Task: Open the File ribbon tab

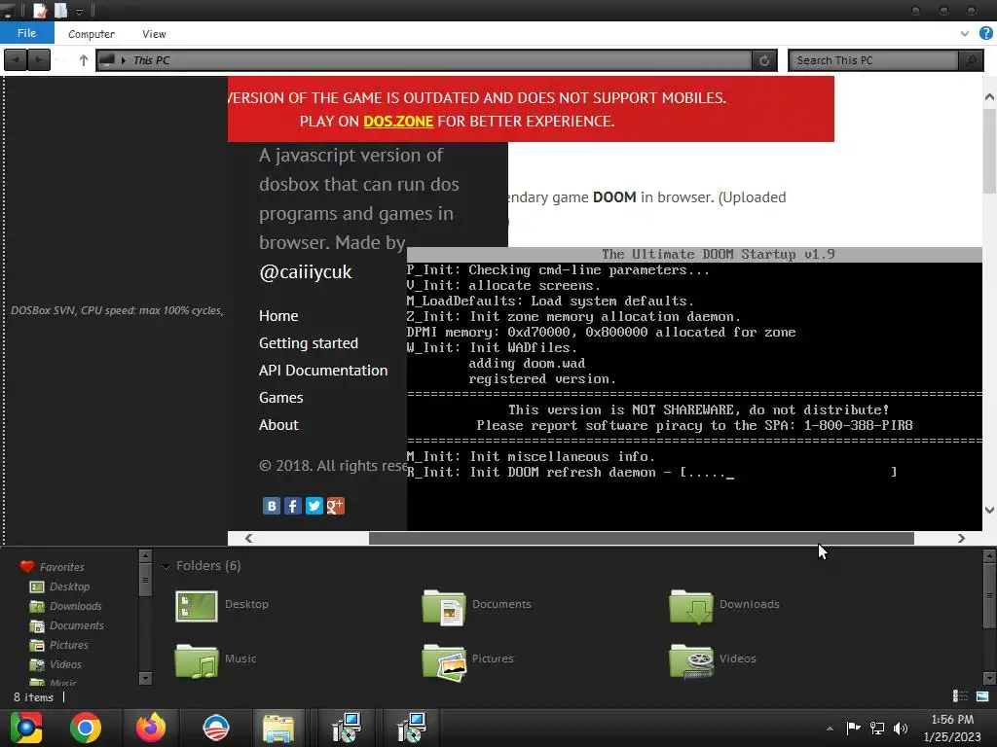Action: pyautogui.click(x=26, y=33)
